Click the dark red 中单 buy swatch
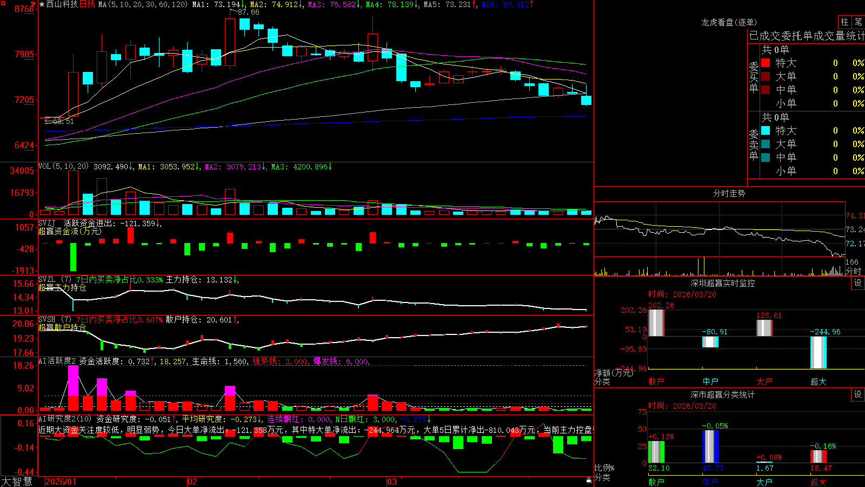Screen dimensions: 865x487 tap(766, 90)
